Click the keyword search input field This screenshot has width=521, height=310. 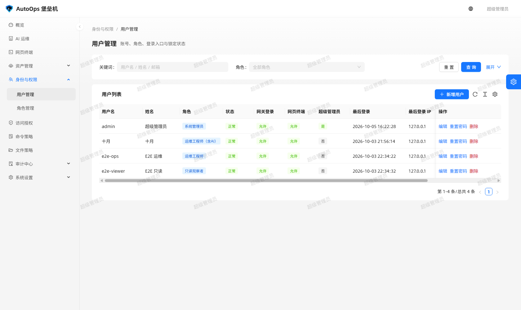172,67
